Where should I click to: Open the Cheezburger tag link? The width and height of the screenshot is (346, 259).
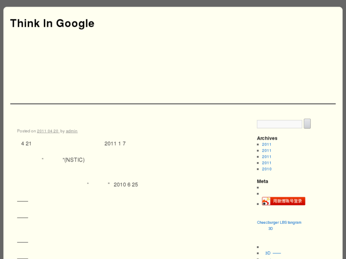point(267,222)
